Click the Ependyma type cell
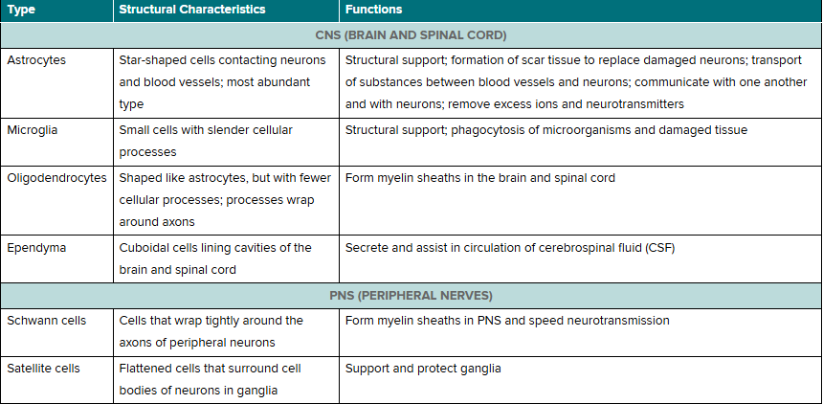Image resolution: width=823 pixels, height=404 pixels. [56, 259]
